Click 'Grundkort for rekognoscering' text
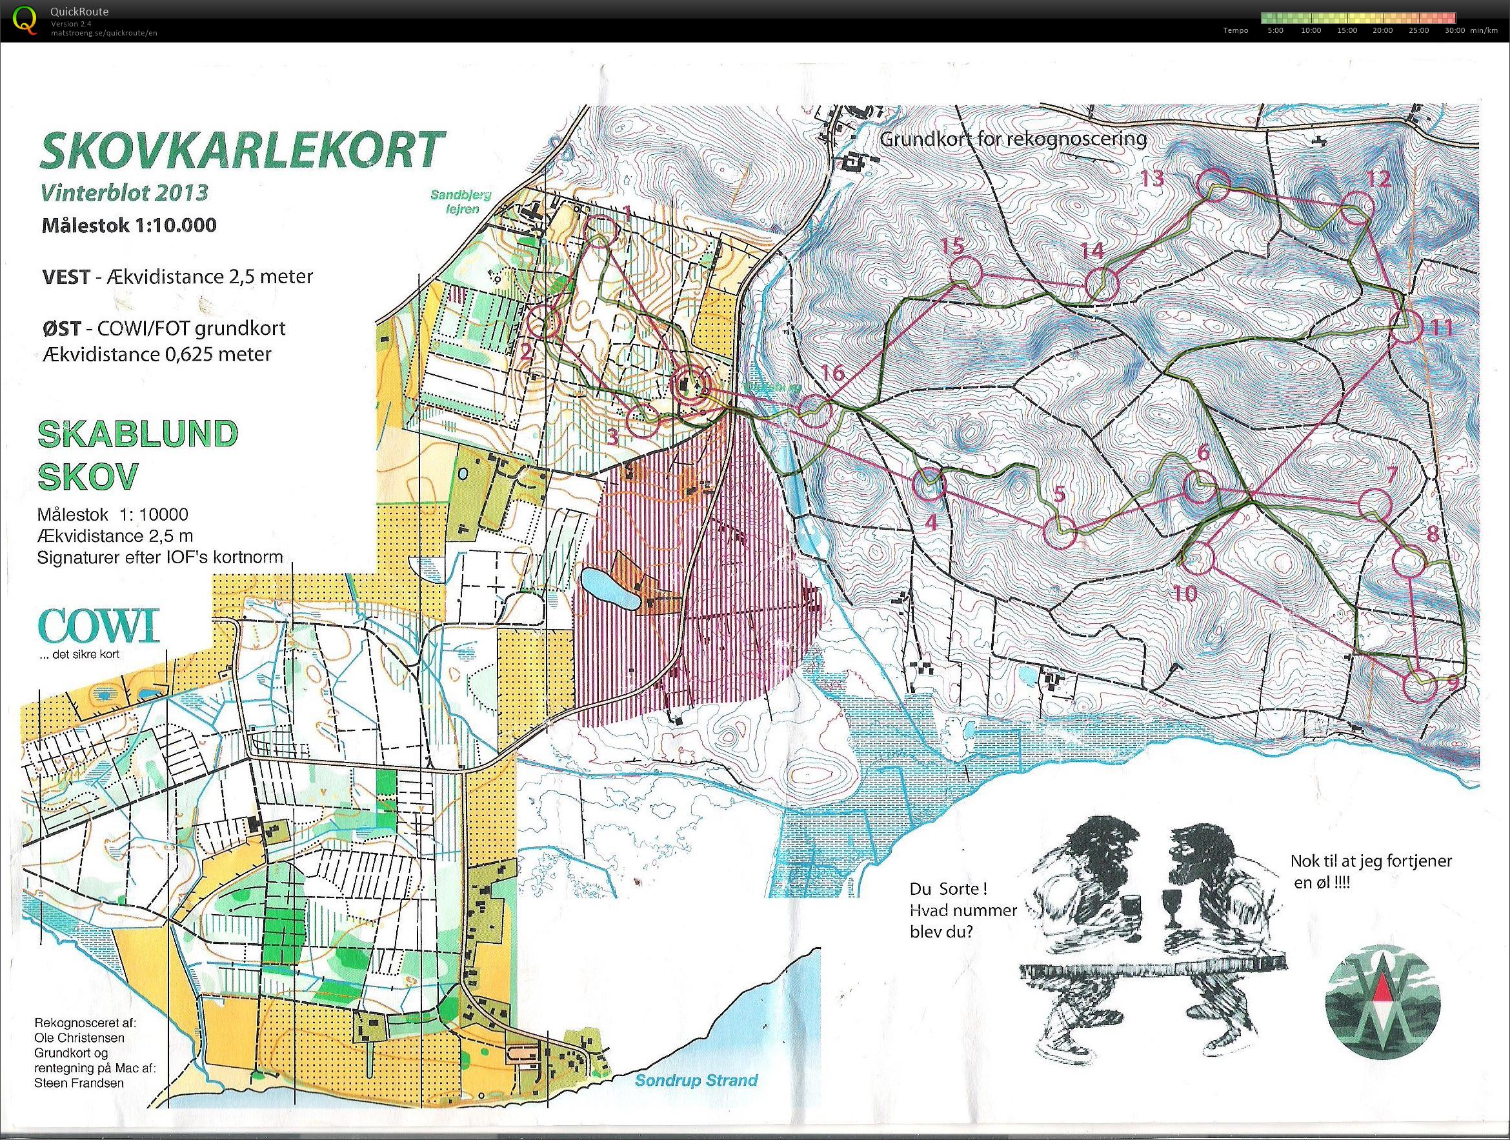 [x=1014, y=139]
